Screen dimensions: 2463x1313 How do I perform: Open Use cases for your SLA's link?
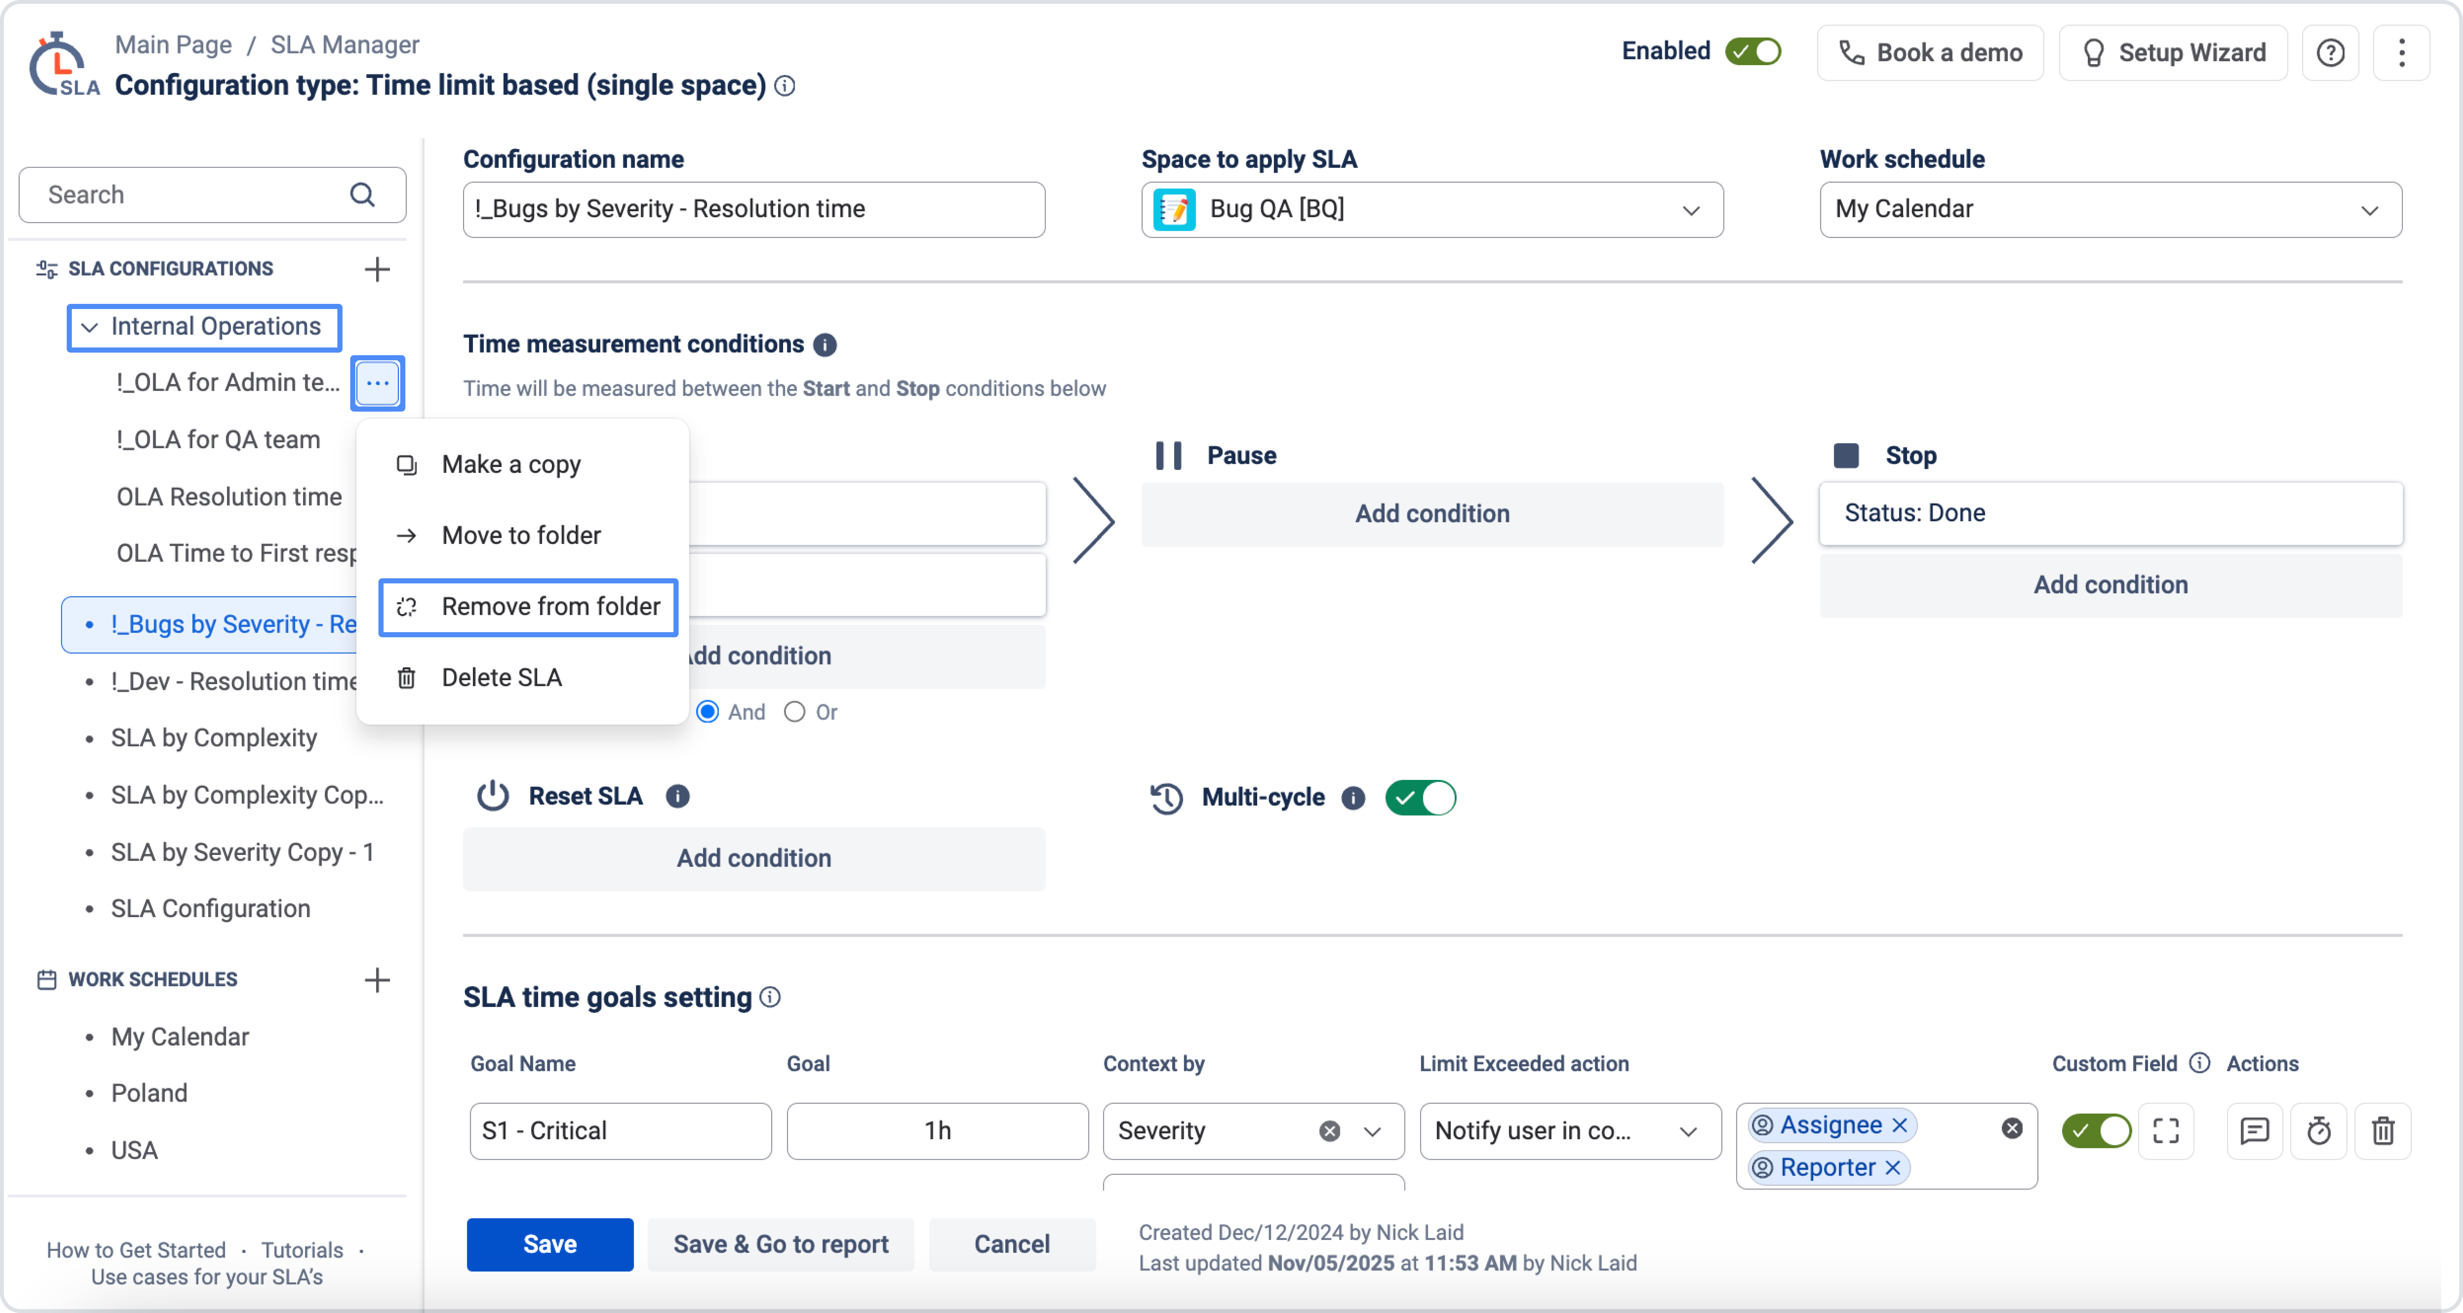207,1278
